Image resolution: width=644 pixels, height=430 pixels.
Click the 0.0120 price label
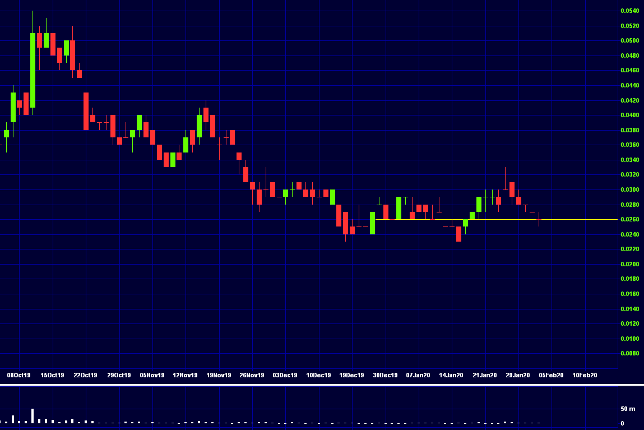(x=629, y=324)
